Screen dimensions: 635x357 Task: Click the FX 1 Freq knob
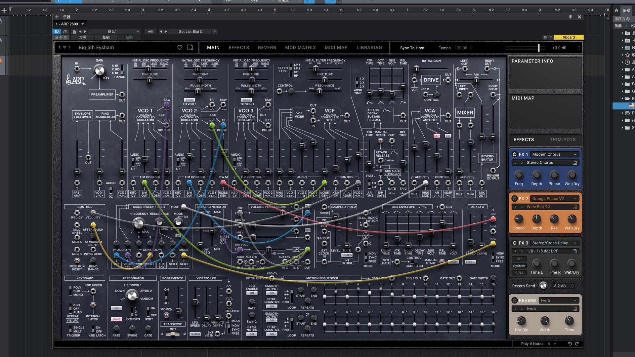(519, 175)
